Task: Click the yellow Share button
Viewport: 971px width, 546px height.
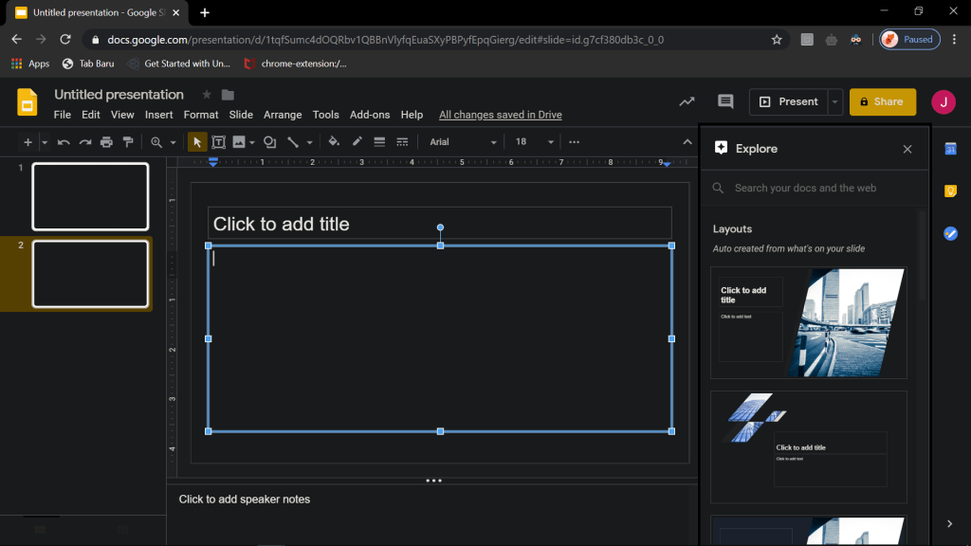Action: [x=882, y=101]
